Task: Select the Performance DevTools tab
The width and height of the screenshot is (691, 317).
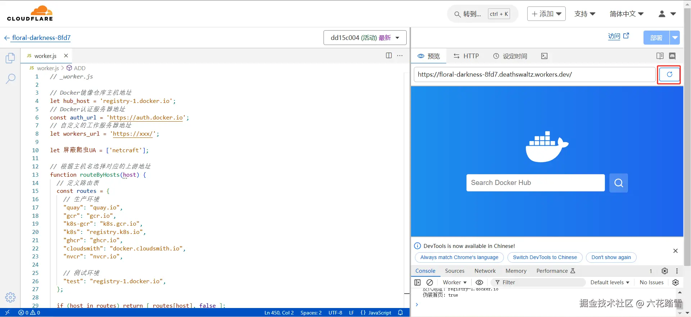Action: tap(556, 271)
